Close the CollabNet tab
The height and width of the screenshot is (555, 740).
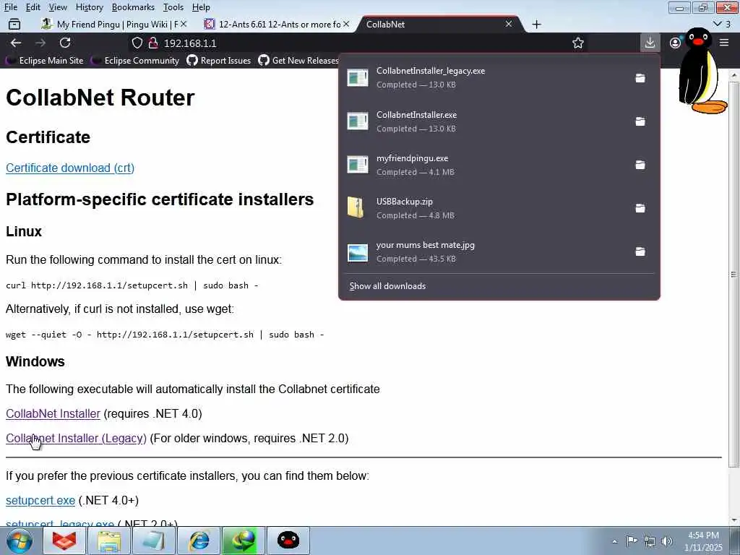pyautogui.click(x=508, y=24)
